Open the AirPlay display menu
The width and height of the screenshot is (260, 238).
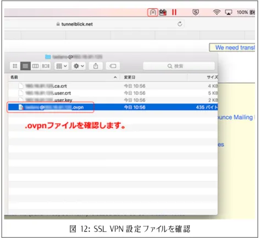(x=229, y=12)
